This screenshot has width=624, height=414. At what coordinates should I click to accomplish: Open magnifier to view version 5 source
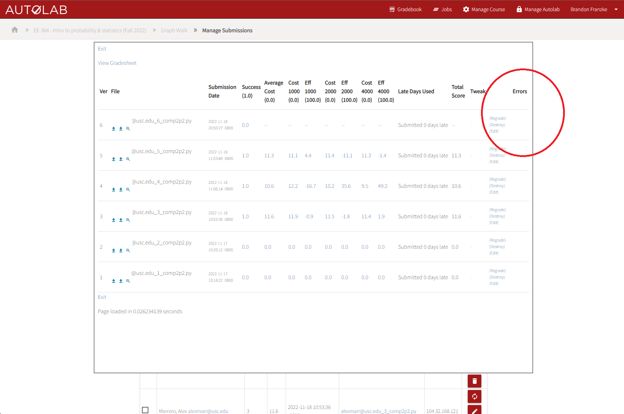[128, 159]
